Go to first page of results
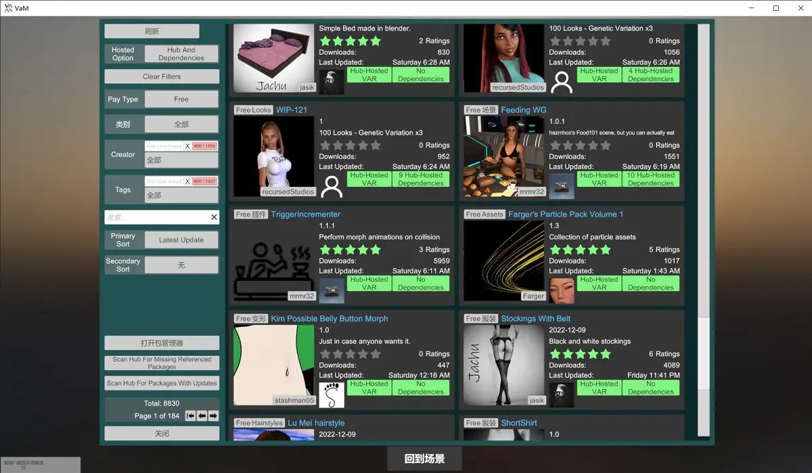The image size is (812, 473). [190, 415]
